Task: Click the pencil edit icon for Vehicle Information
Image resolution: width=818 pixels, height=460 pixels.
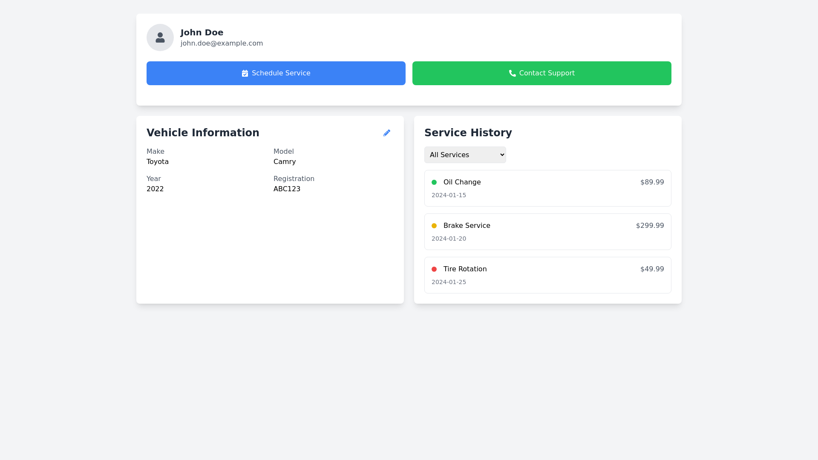Action: point(387,133)
